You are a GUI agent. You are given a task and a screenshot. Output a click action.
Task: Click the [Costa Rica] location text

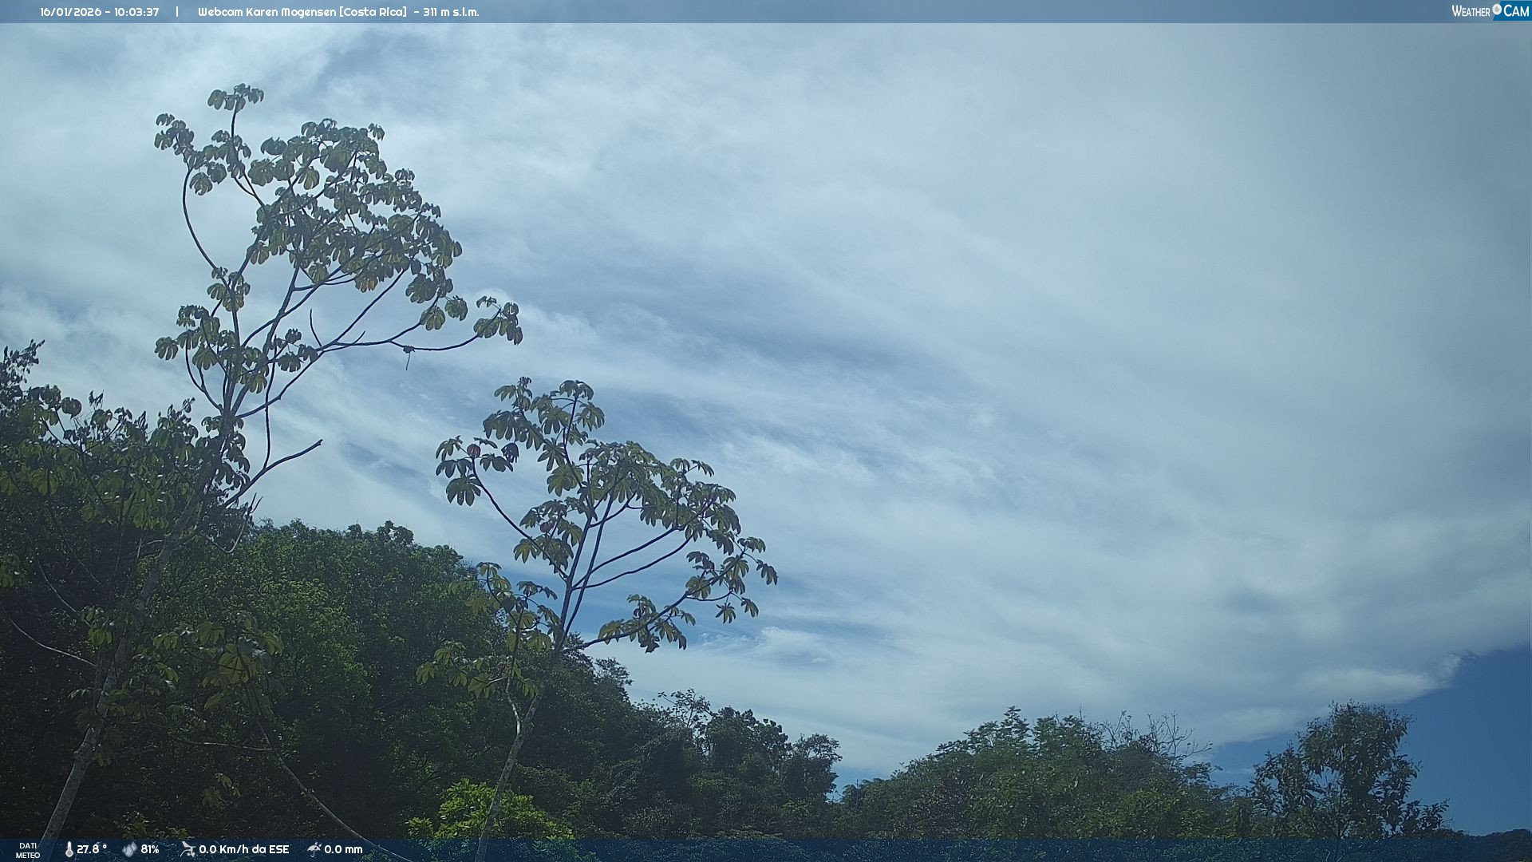click(x=373, y=12)
